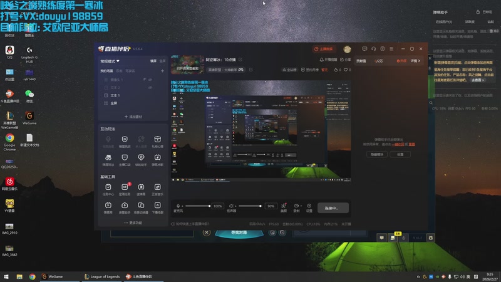Open the 礼物心愿 gift wish tool
This screenshot has width=501, height=282.
click(157, 142)
